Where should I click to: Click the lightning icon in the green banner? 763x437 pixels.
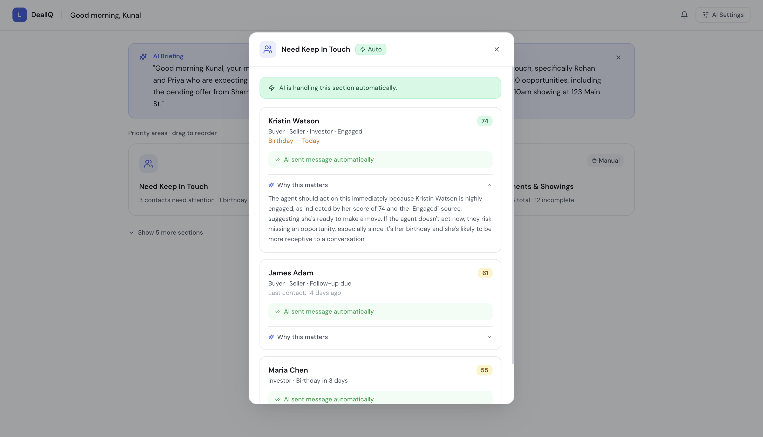[x=272, y=88]
